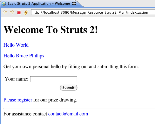Focus the URL address bar
This screenshot has width=155, height=124.
coord(93,12)
